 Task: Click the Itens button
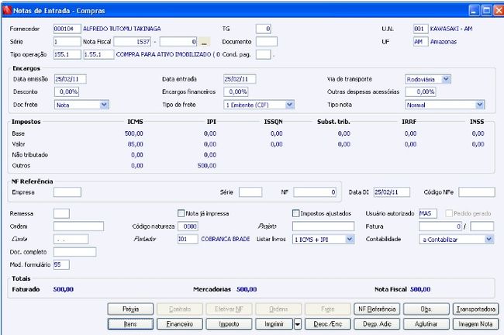point(129,325)
